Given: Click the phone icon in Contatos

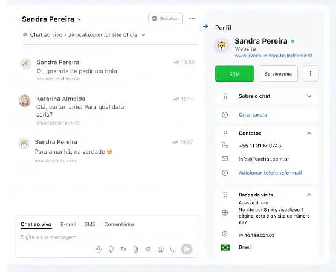Looking at the screenshot, I should (225, 145).
